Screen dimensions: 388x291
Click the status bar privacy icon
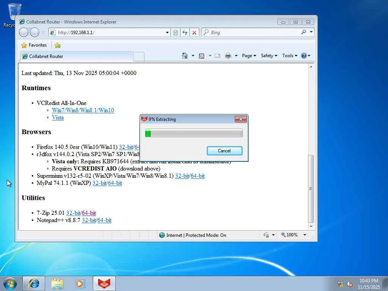point(266,235)
